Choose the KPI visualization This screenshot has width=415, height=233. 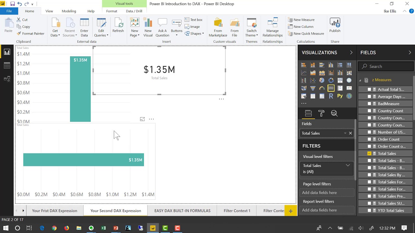[349, 88]
